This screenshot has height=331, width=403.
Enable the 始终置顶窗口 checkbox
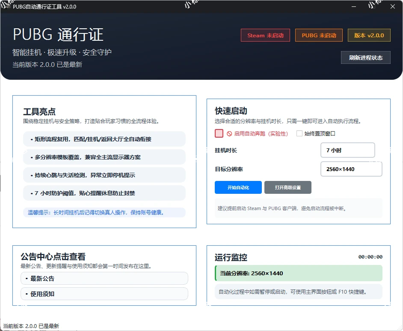299,133
